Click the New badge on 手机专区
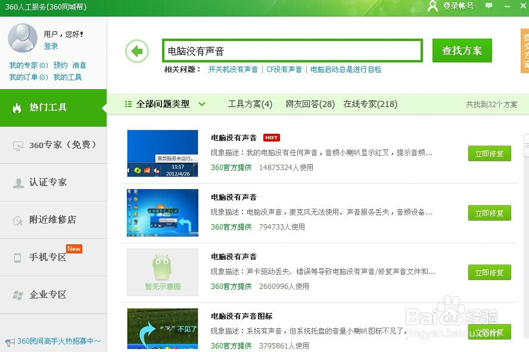529x352 pixels. [74, 249]
